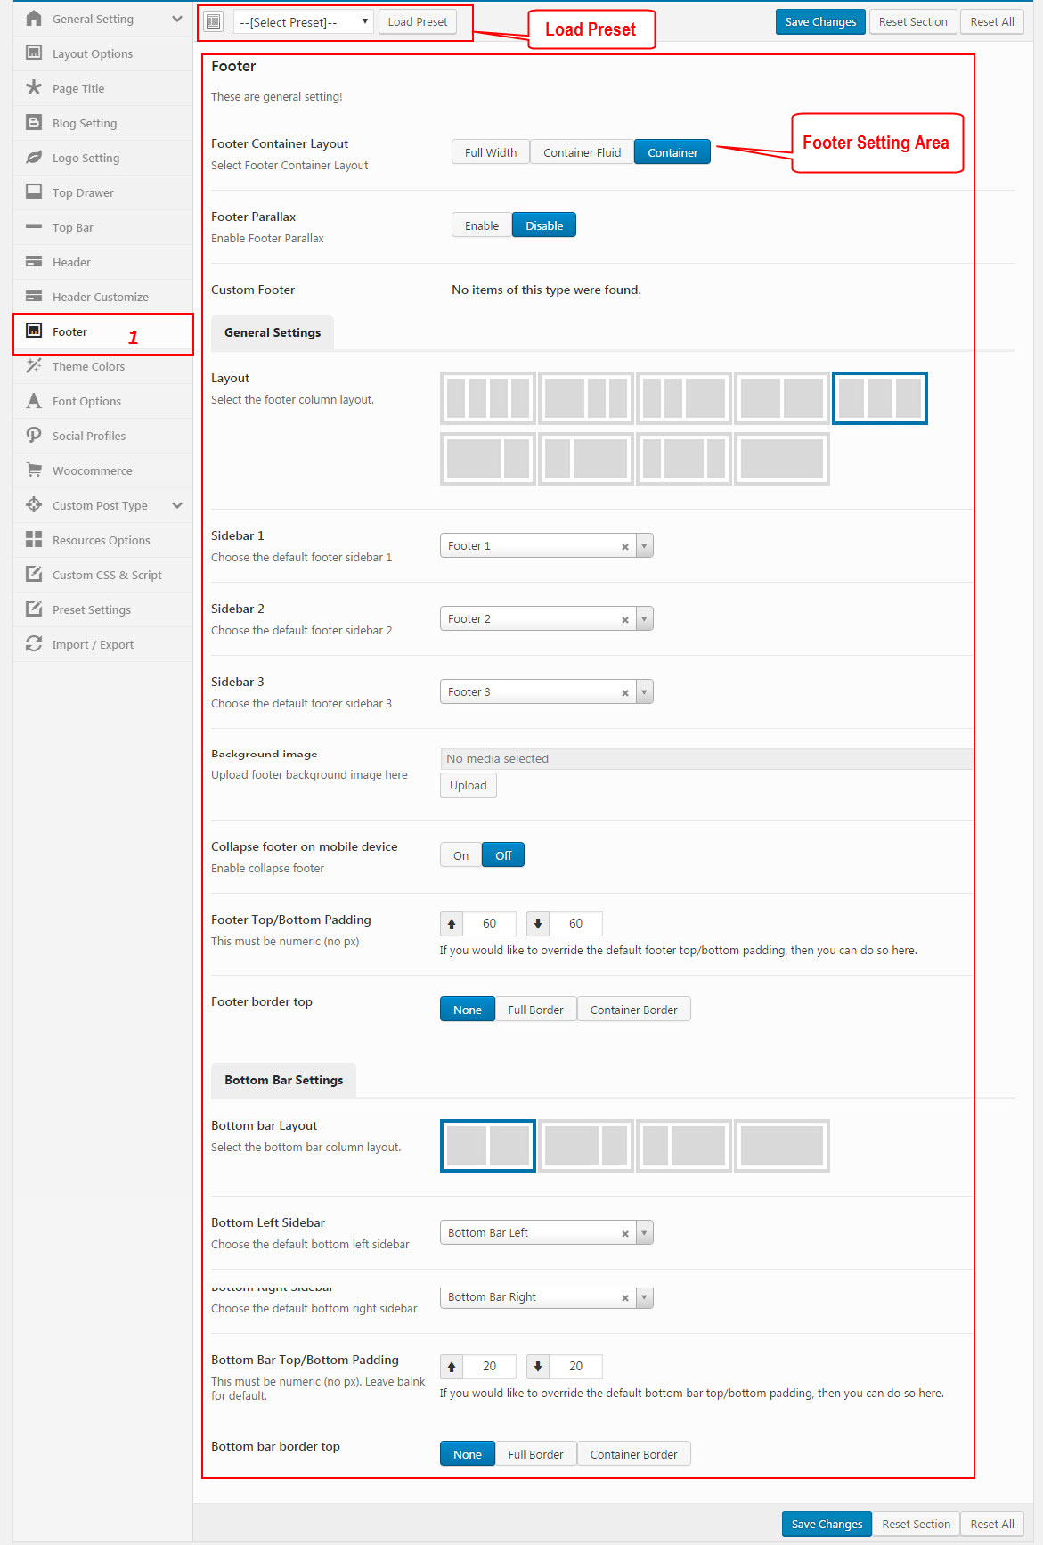Image resolution: width=1043 pixels, height=1545 pixels.
Task: Click the No media selected field
Action: pos(706,758)
